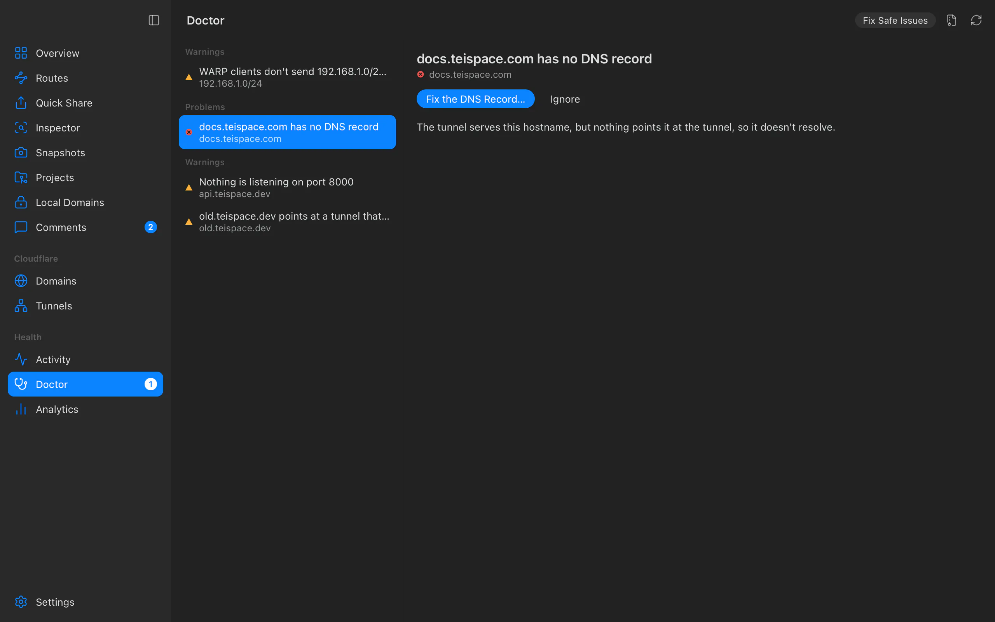Click the Doctor stethoscope icon

click(x=21, y=384)
